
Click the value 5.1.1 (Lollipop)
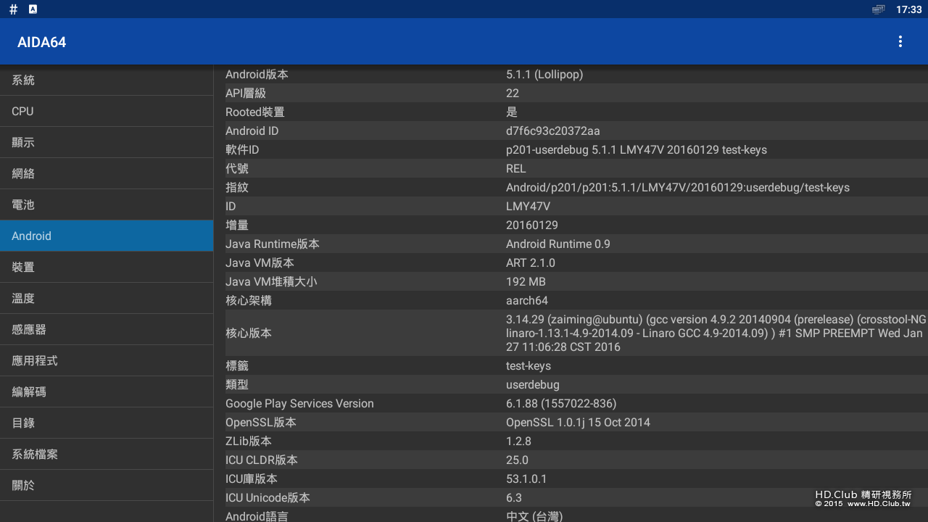pyautogui.click(x=544, y=74)
